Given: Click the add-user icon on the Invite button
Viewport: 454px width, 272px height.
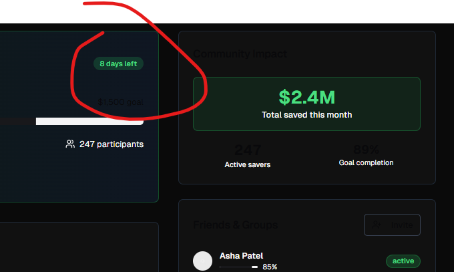Looking at the screenshot, I should click(x=377, y=225).
